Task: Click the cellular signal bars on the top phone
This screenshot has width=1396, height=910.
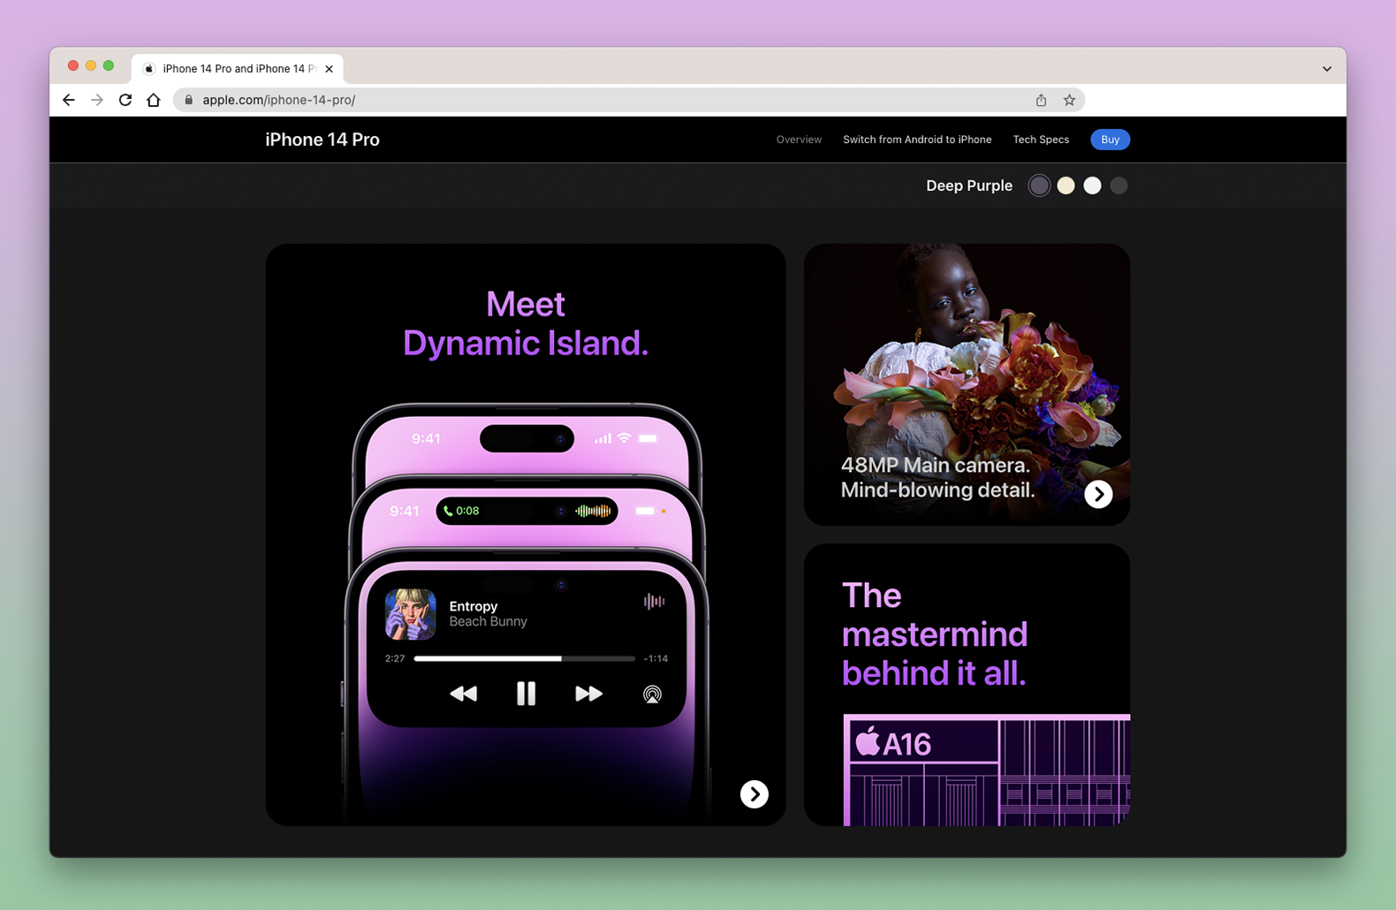Action: 603,438
